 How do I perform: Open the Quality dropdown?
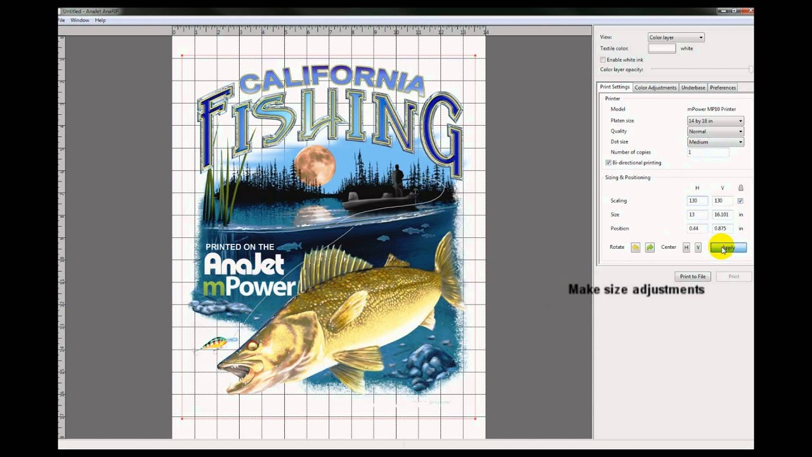click(x=715, y=131)
